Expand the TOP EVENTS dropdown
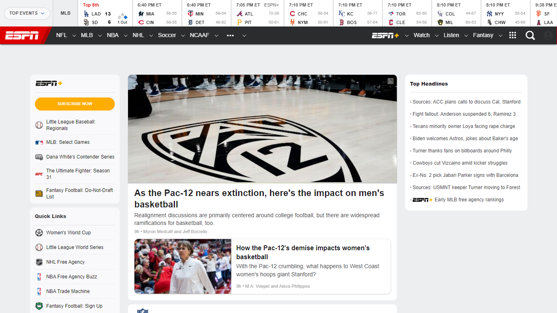Viewport: 557px width, 313px height. [x=27, y=13]
